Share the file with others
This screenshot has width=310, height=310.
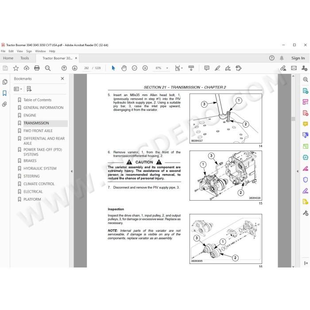(x=304, y=68)
